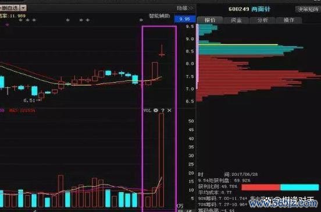Open the VOL indicator settings gear
Viewport: 321px width, 212px height.
156,110
